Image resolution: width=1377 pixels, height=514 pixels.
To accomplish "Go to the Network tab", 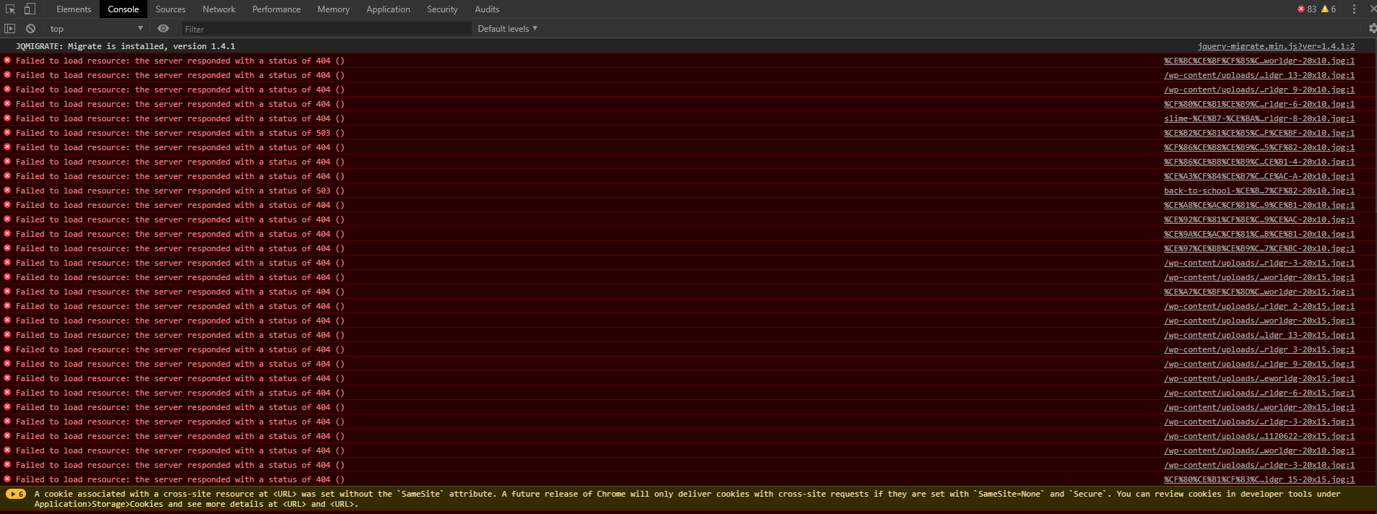I will click(x=219, y=9).
